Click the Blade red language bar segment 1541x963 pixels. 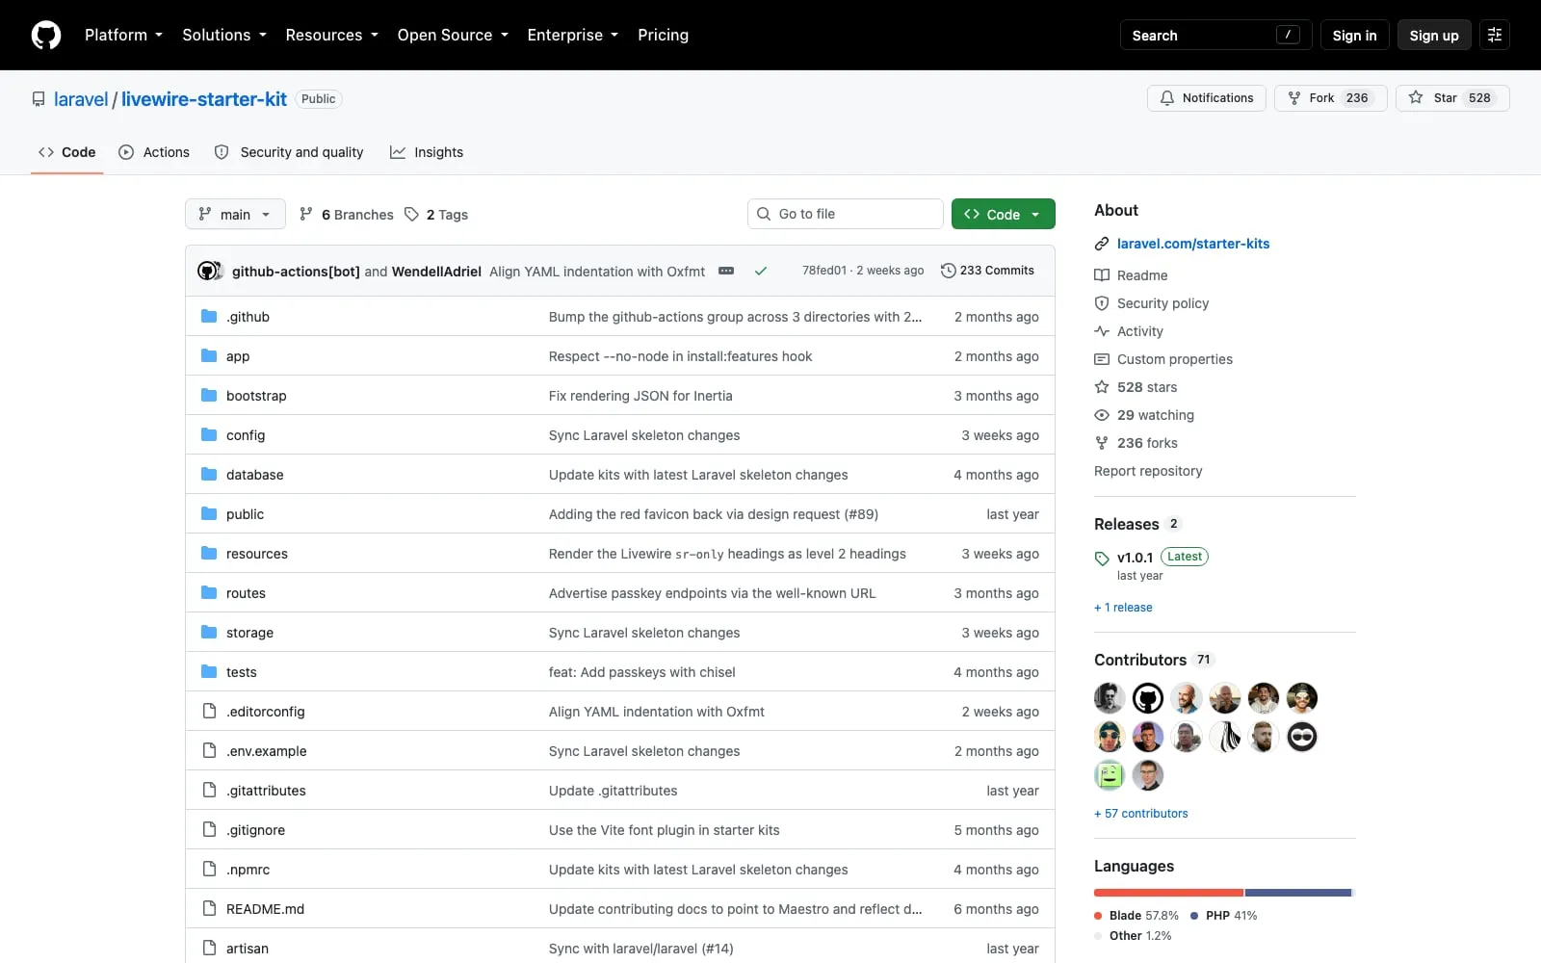pyautogui.click(x=1168, y=893)
